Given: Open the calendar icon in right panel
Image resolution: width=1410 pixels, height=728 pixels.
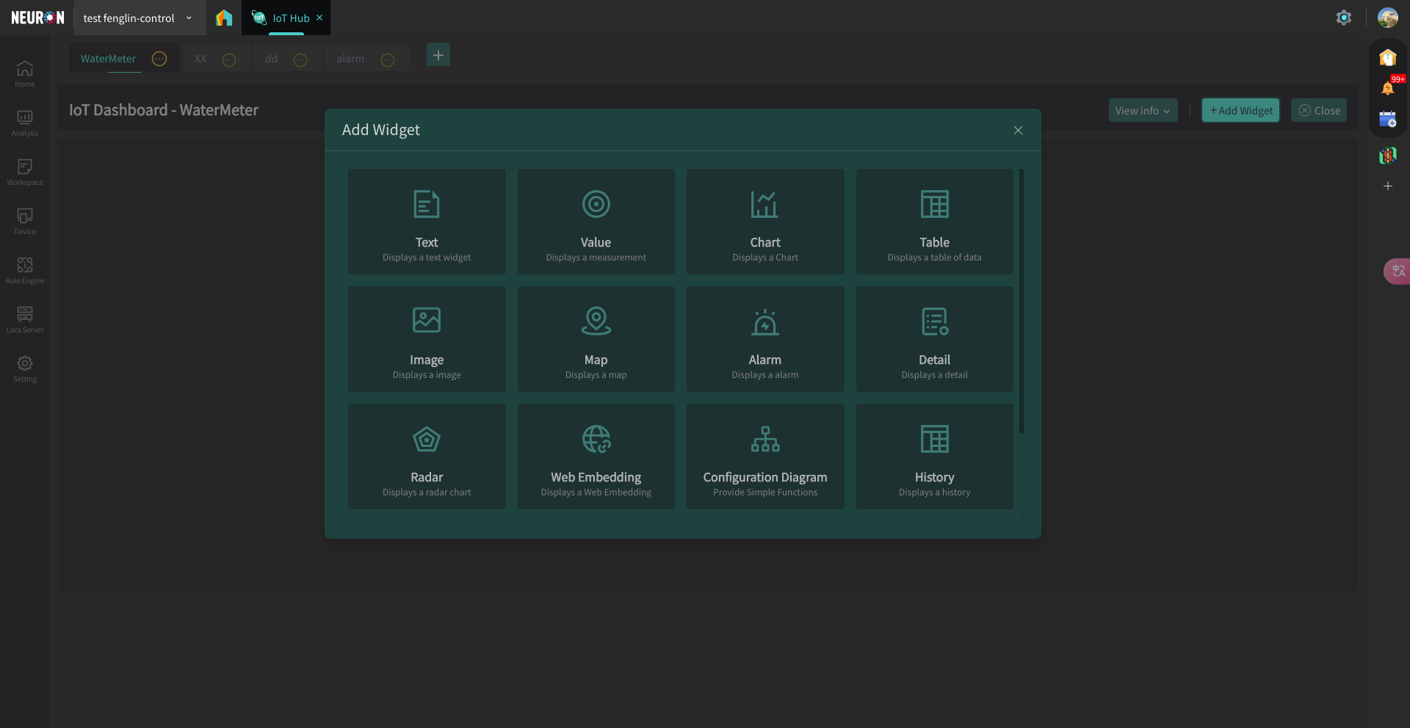Looking at the screenshot, I should click(1388, 120).
